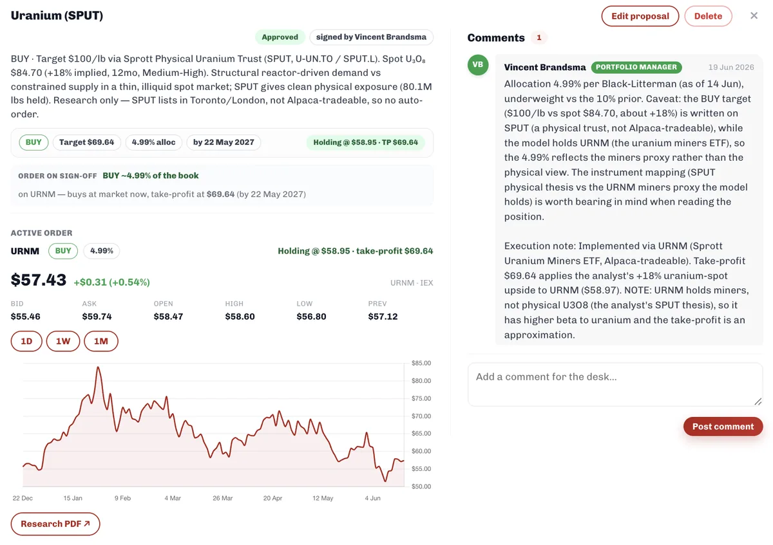Click the LOW value $56.80
Screen dimensions: 773x545
(312, 317)
